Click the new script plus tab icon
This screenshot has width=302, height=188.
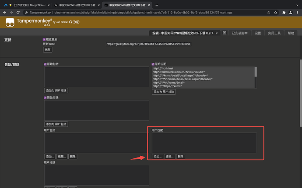(225, 33)
